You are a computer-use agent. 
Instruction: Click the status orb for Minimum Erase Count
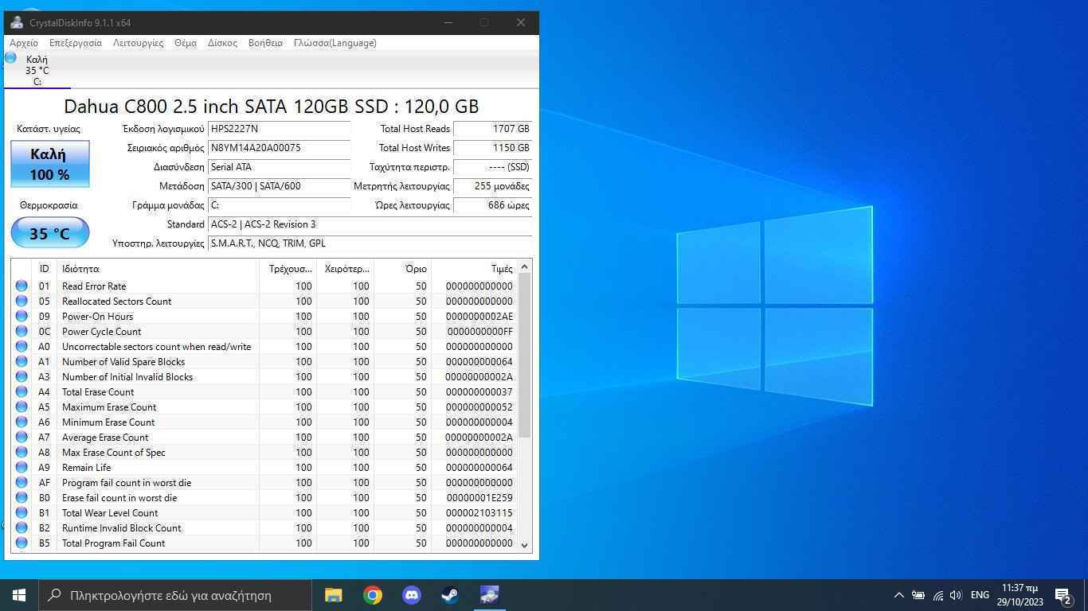tap(22, 422)
